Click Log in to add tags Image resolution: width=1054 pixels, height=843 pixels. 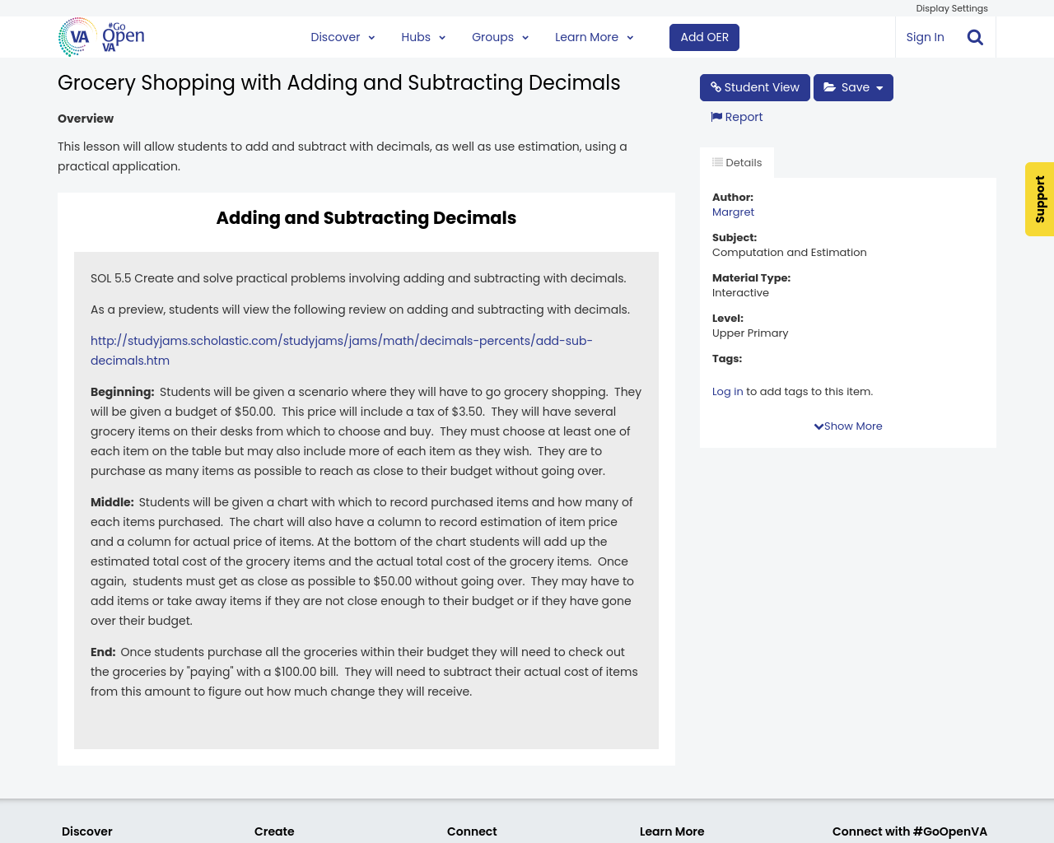coord(727,392)
